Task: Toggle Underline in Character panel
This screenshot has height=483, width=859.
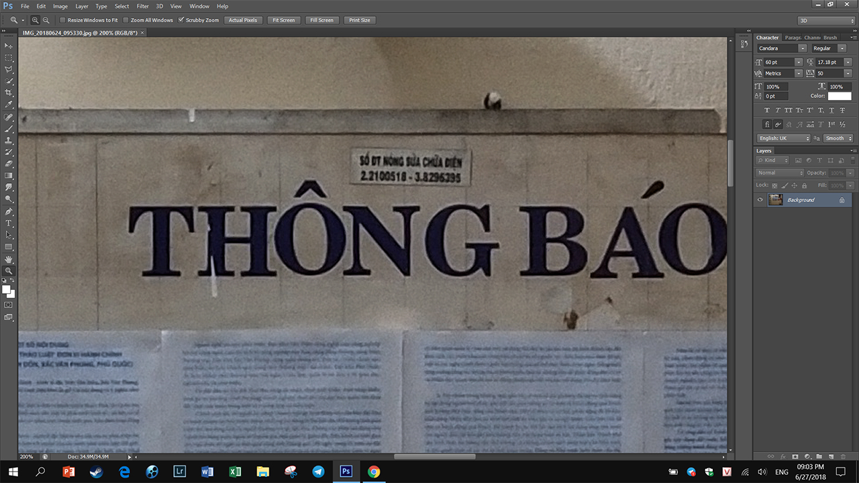Action: (831, 110)
